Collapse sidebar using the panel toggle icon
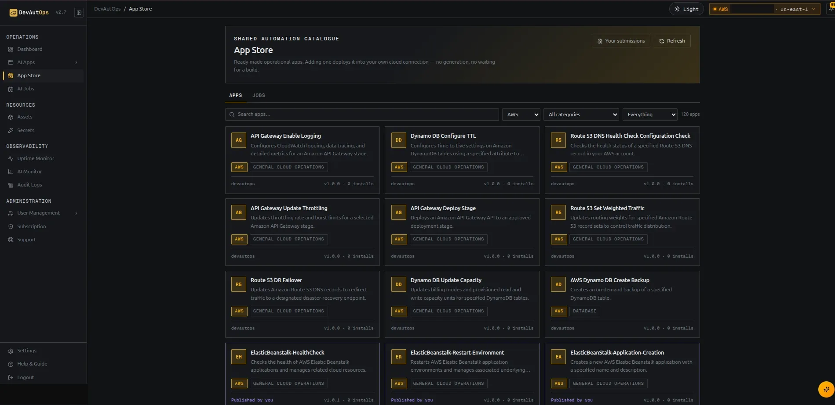 [x=79, y=12]
